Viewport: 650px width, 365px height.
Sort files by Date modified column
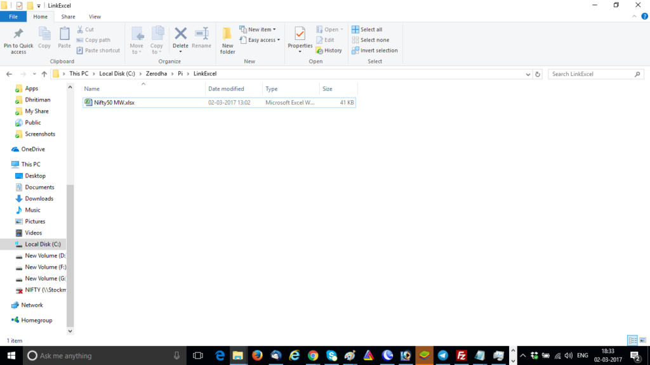226,89
